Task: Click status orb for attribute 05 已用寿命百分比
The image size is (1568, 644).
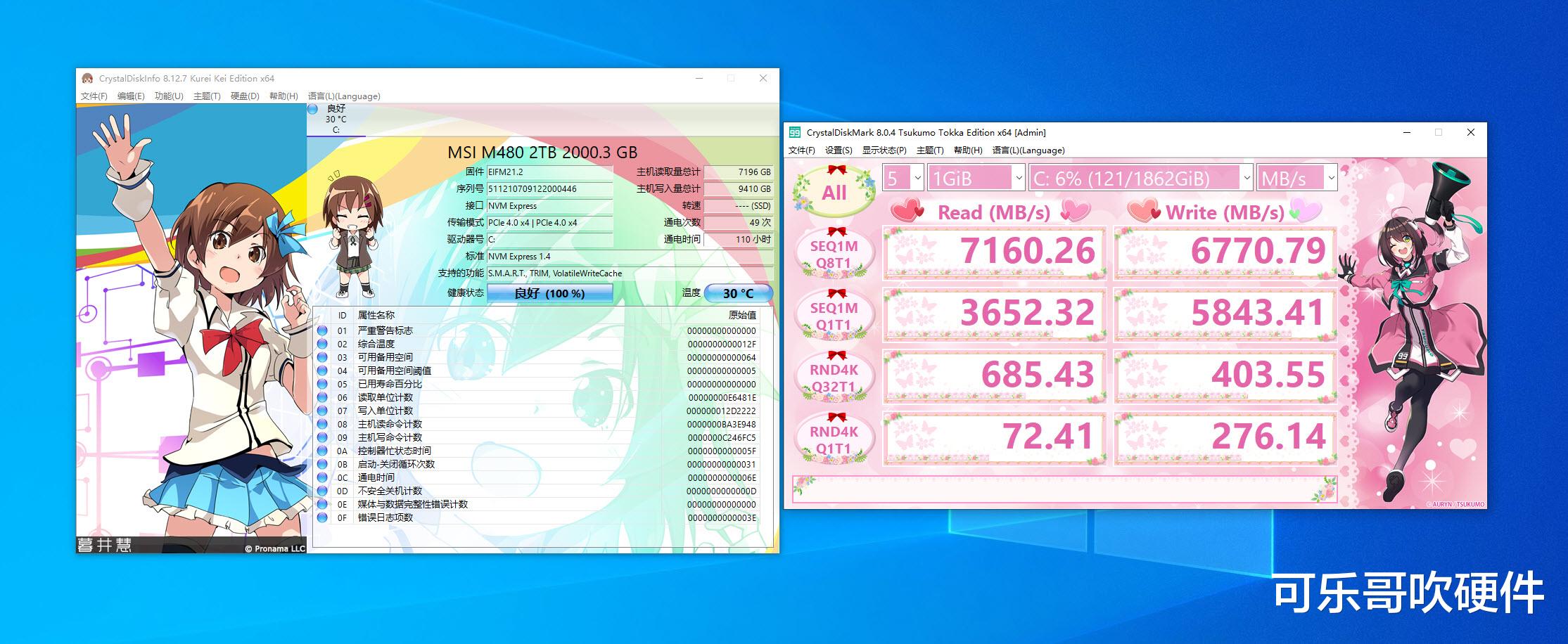Action: (x=322, y=384)
